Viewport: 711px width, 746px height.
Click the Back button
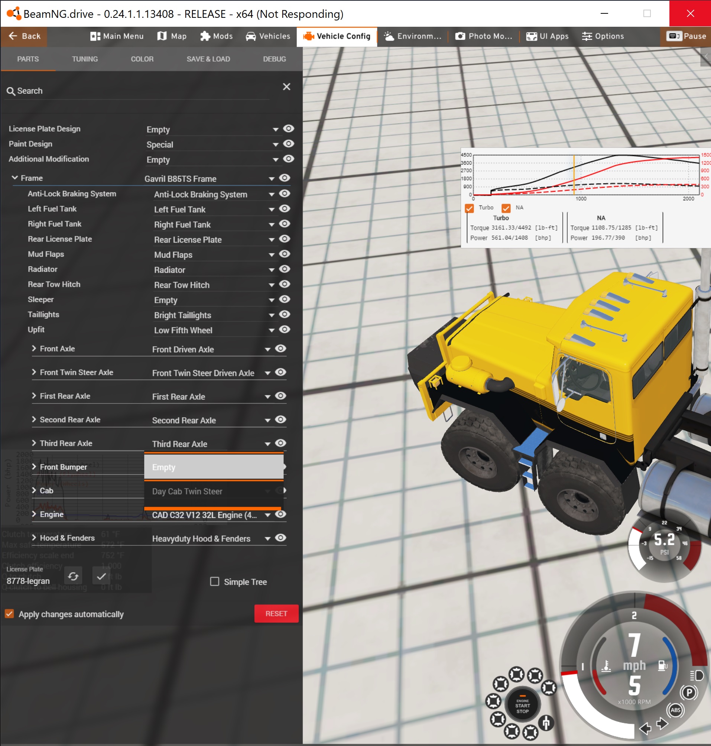coord(24,36)
